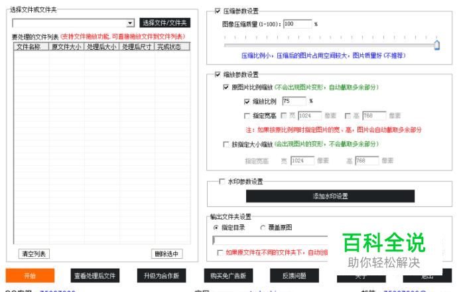The image size is (459, 292).
Task: Toggle the 如果原文件在不同的文件夹下 checkbox
Action: pyautogui.click(x=220, y=252)
